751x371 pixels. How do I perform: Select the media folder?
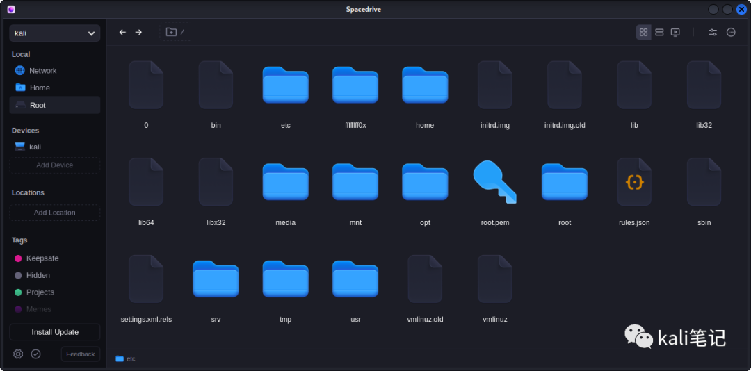point(286,182)
